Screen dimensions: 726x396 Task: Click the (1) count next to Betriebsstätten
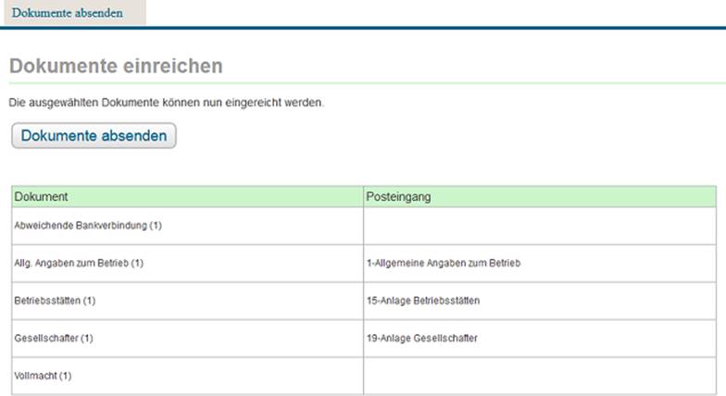click(x=90, y=302)
